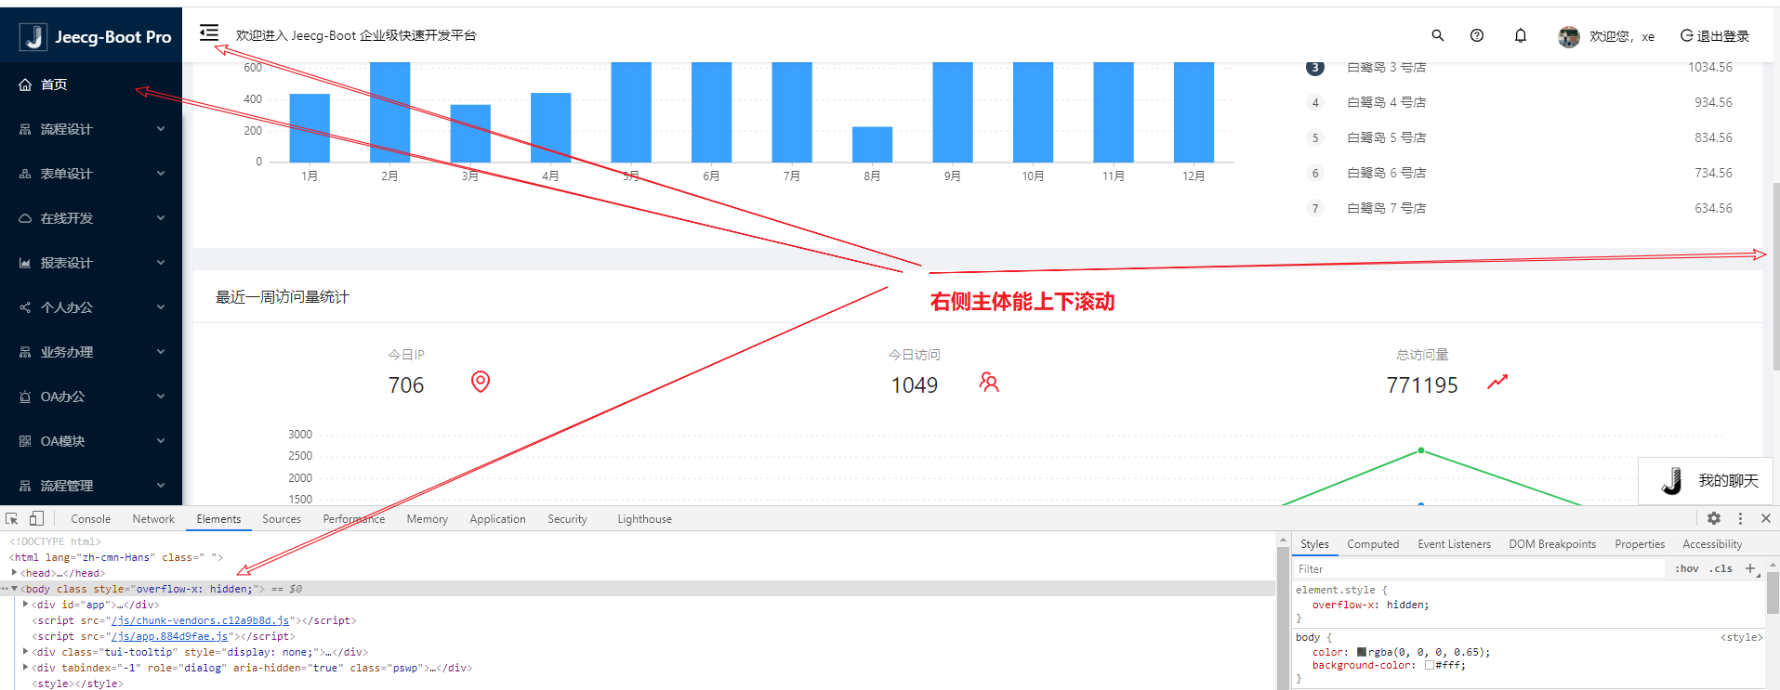Add a new style rule with the plus icon

point(1750,568)
